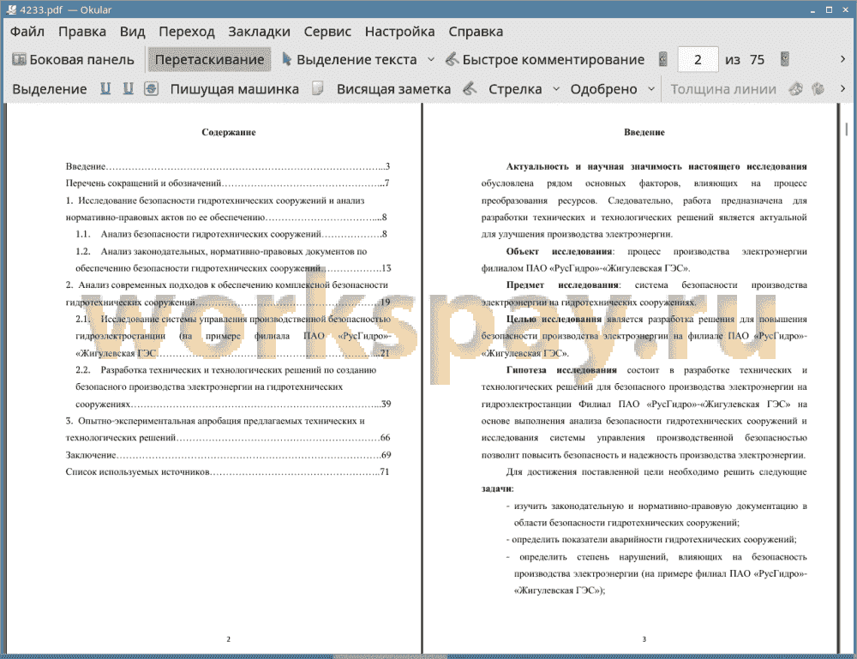
Task: Select the Стрелка arrow tool
Action: (x=515, y=89)
